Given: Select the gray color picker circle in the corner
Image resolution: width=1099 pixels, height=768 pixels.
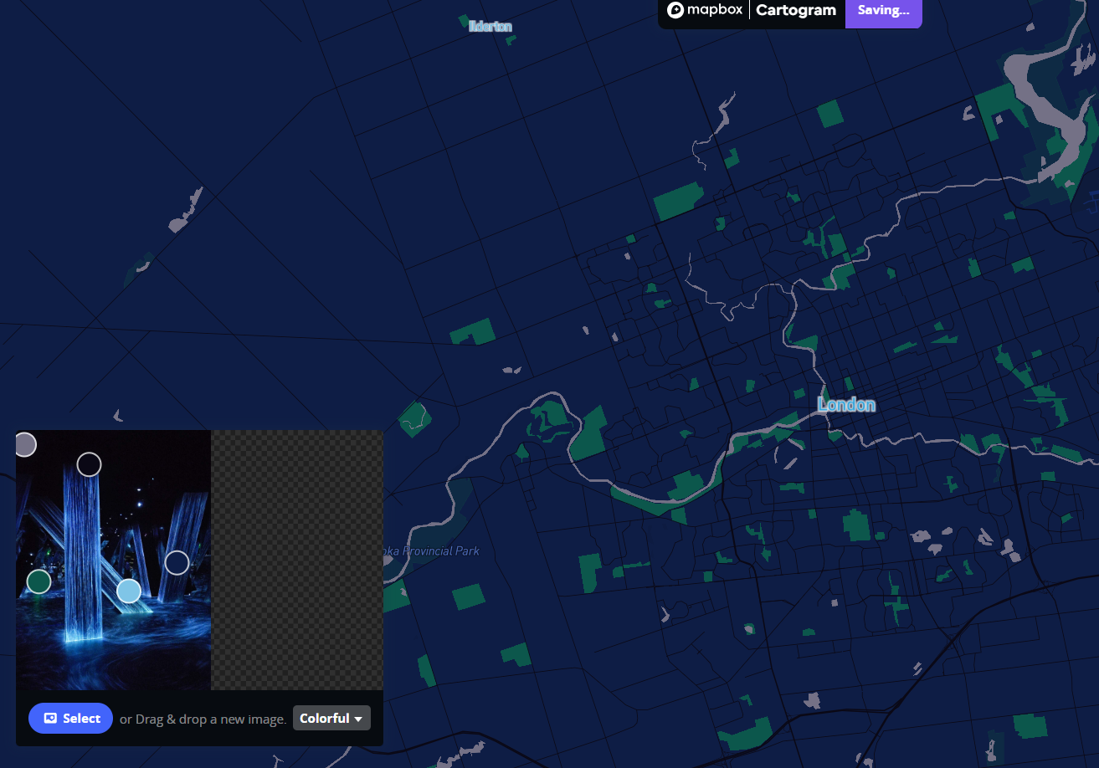Looking at the screenshot, I should (x=24, y=444).
